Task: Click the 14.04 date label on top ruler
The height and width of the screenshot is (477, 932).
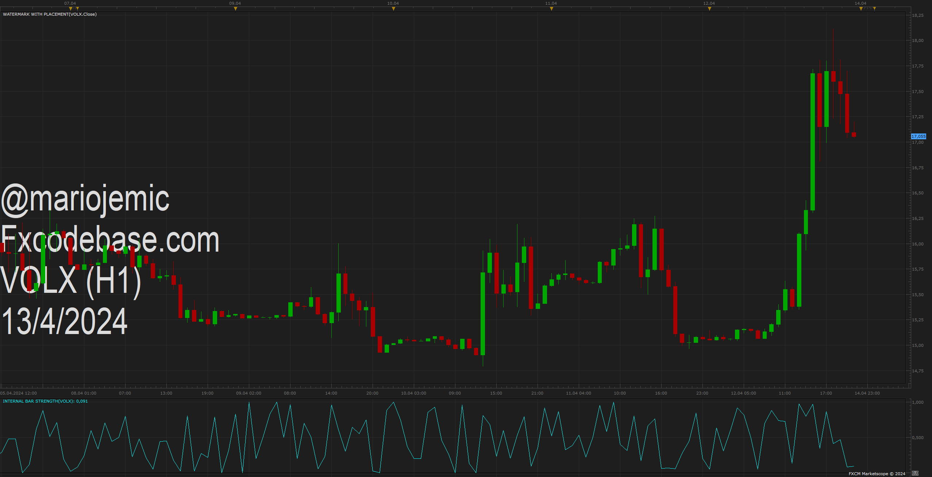Action: tap(860, 3)
